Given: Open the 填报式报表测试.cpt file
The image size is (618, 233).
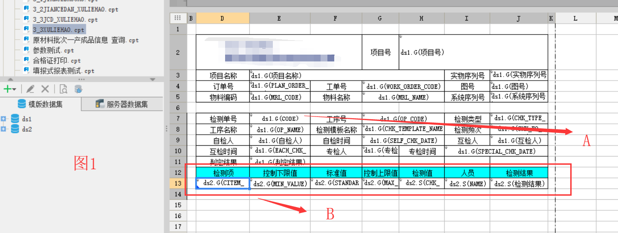Looking at the screenshot, I should tap(63, 71).
